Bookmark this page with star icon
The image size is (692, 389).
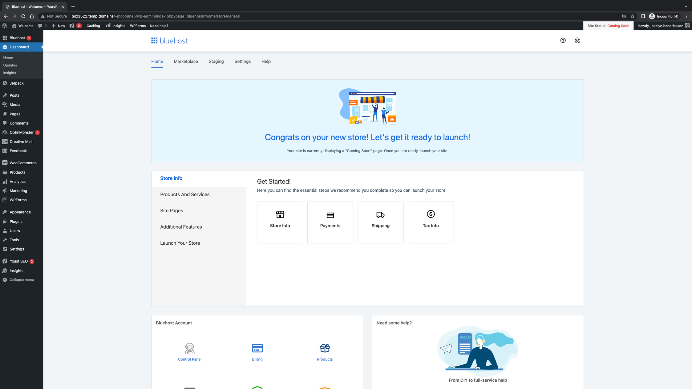pos(633,16)
